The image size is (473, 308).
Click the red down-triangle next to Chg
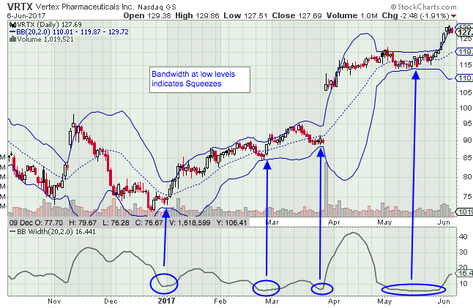click(454, 16)
